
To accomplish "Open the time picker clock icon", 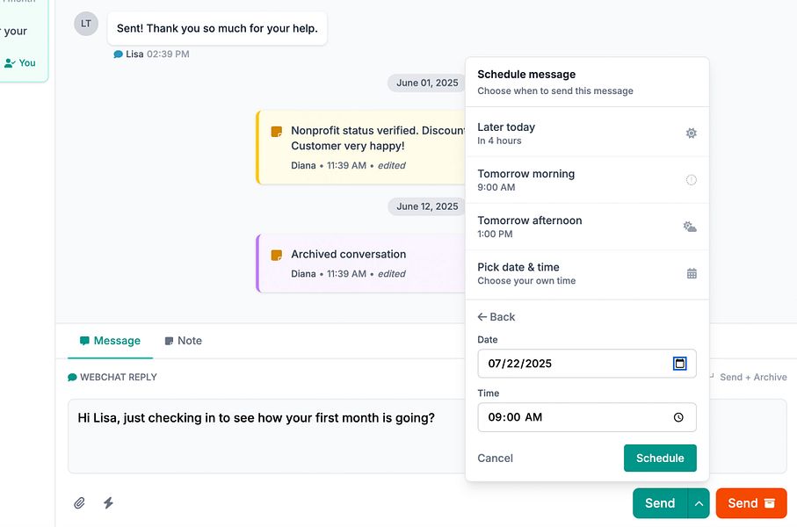I will pyautogui.click(x=678, y=417).
